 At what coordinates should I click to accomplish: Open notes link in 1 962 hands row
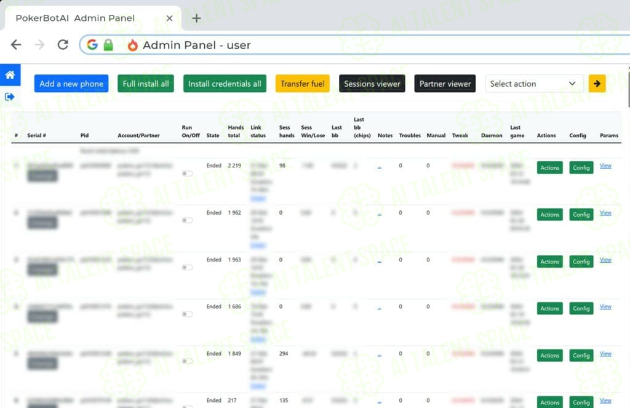pos(379,214)
